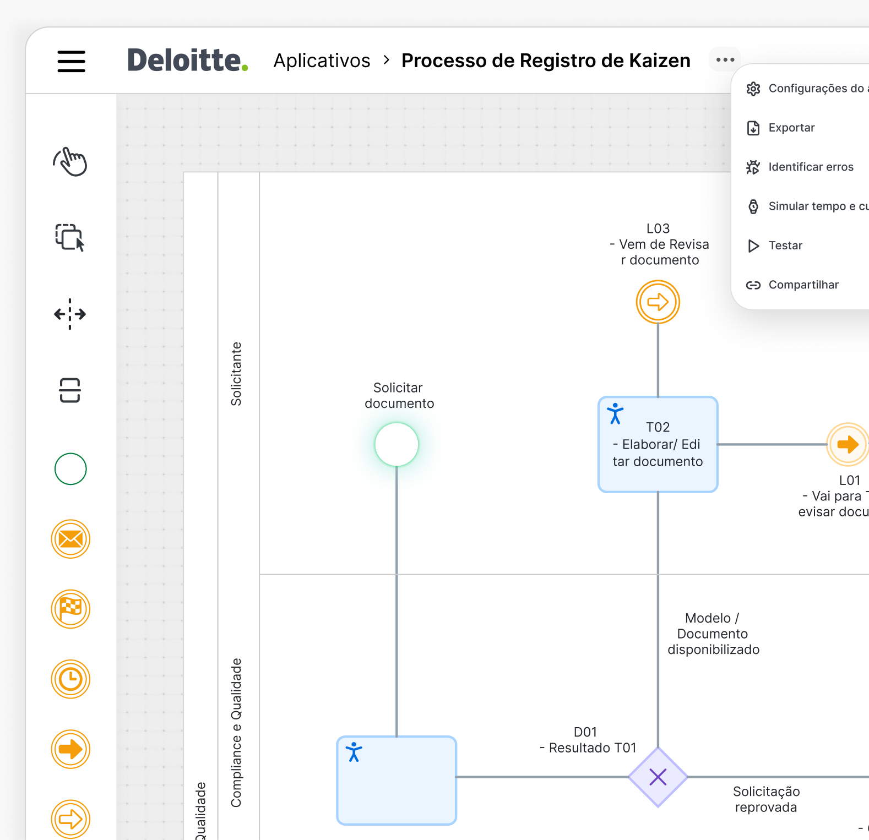The width and height of the screenshot is (869, 840).
Task: Select the message envelope event tool
Action: [70, 539]
